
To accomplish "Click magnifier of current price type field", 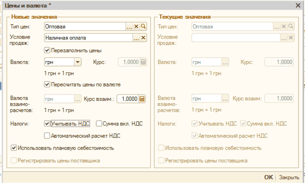I will point(291,26).
